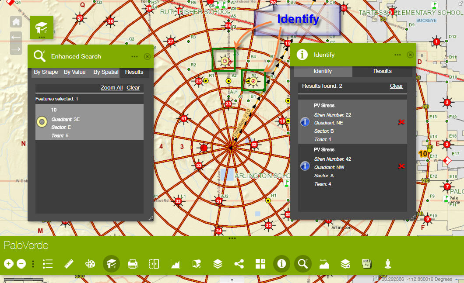The image size is (464, 283).
Task: Go to previous map extent
Action: [16, 37]
